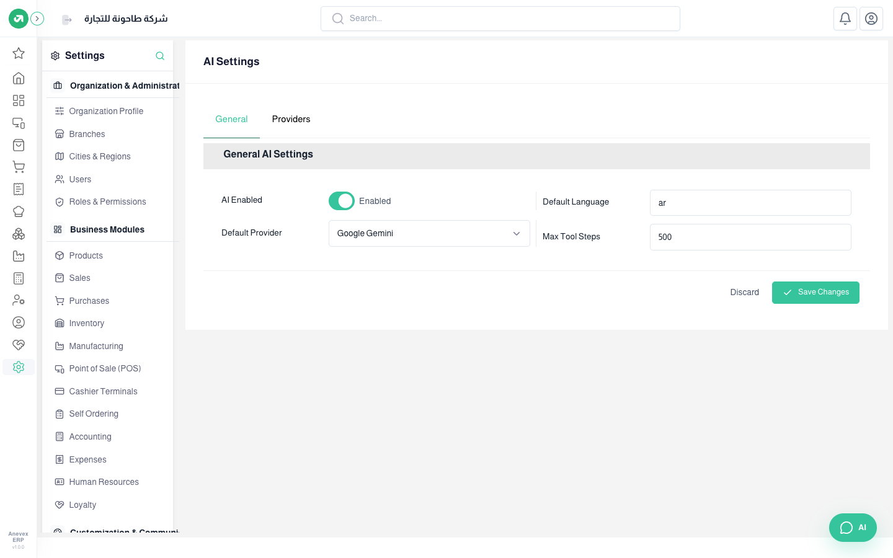
Task: Open the calculator icon in left rail
Action: [x=19, y=278]
